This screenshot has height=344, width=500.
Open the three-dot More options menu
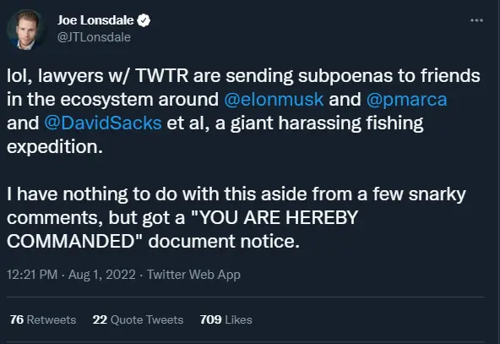pyautogui.click(x=476, y=20)
